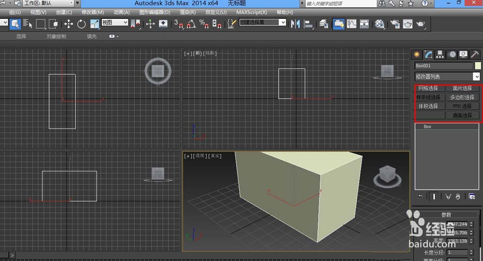Viewport: 483px width, 261px height.
Task: Open the Animation menu
Action: (122, 13)
